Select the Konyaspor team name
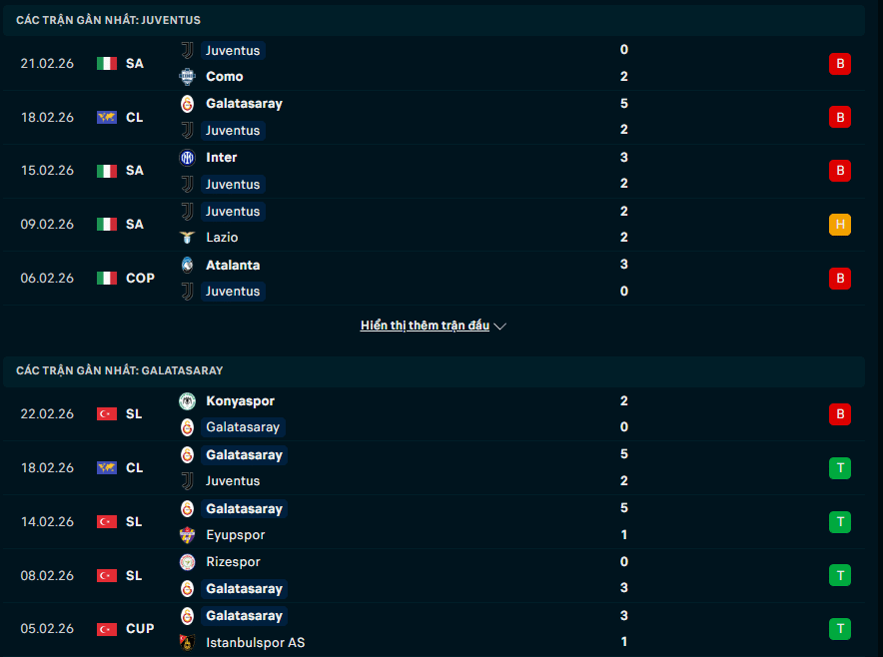This screenshot has width=883, height=657. [x=240, y=400]
